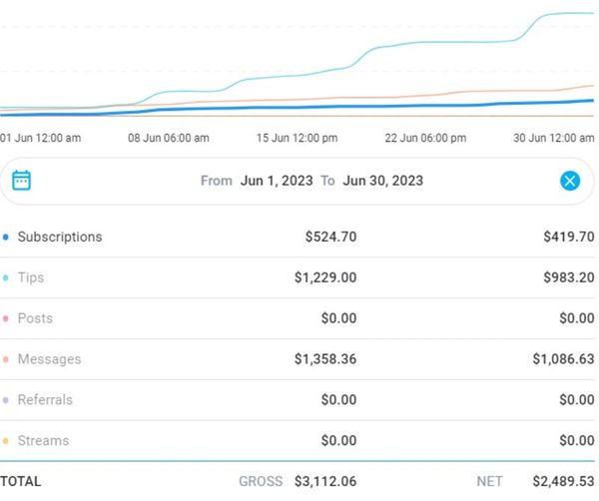
Task: Click the gross total $3,112.06
Action: 324,481
